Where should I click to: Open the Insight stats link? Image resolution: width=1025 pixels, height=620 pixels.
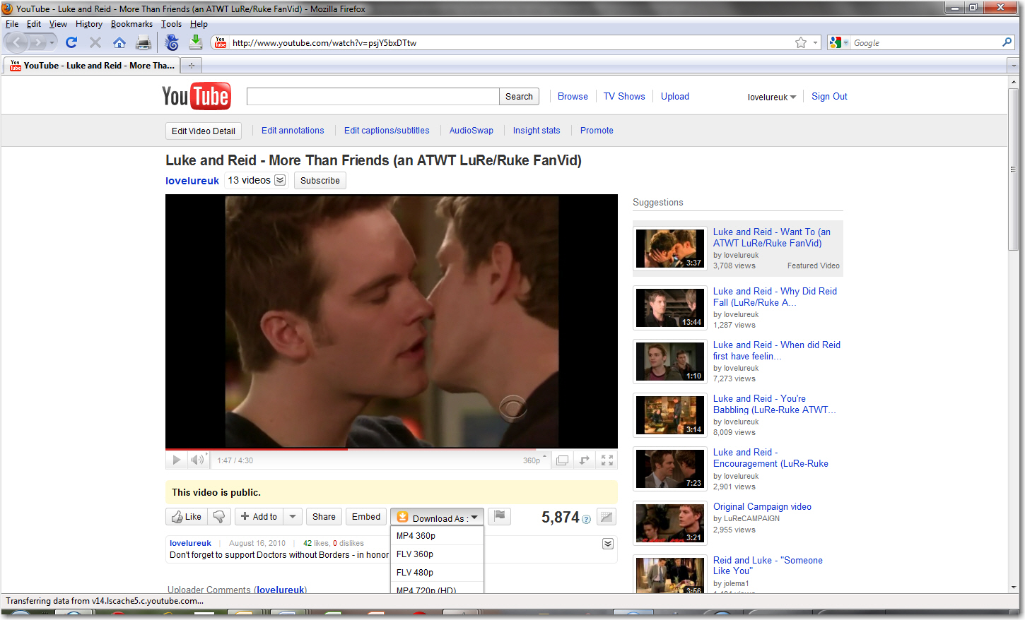[536, 131]
